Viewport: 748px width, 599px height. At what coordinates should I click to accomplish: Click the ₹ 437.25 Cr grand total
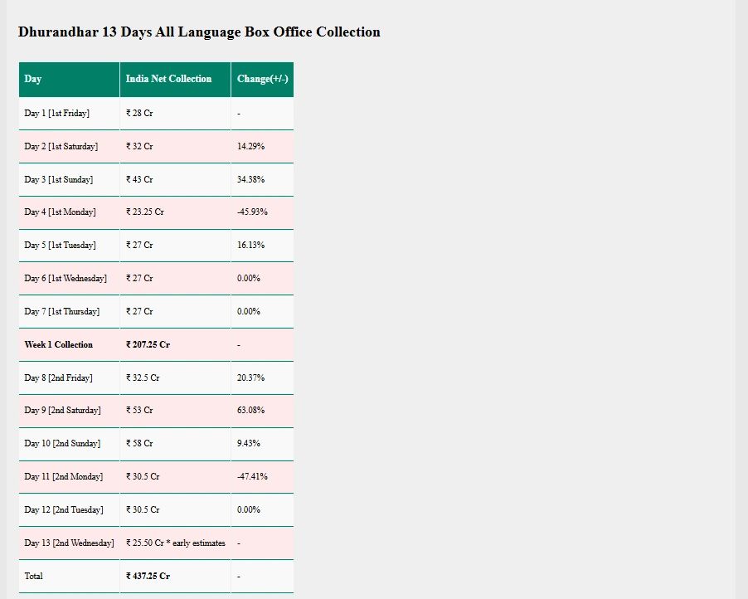148,576
